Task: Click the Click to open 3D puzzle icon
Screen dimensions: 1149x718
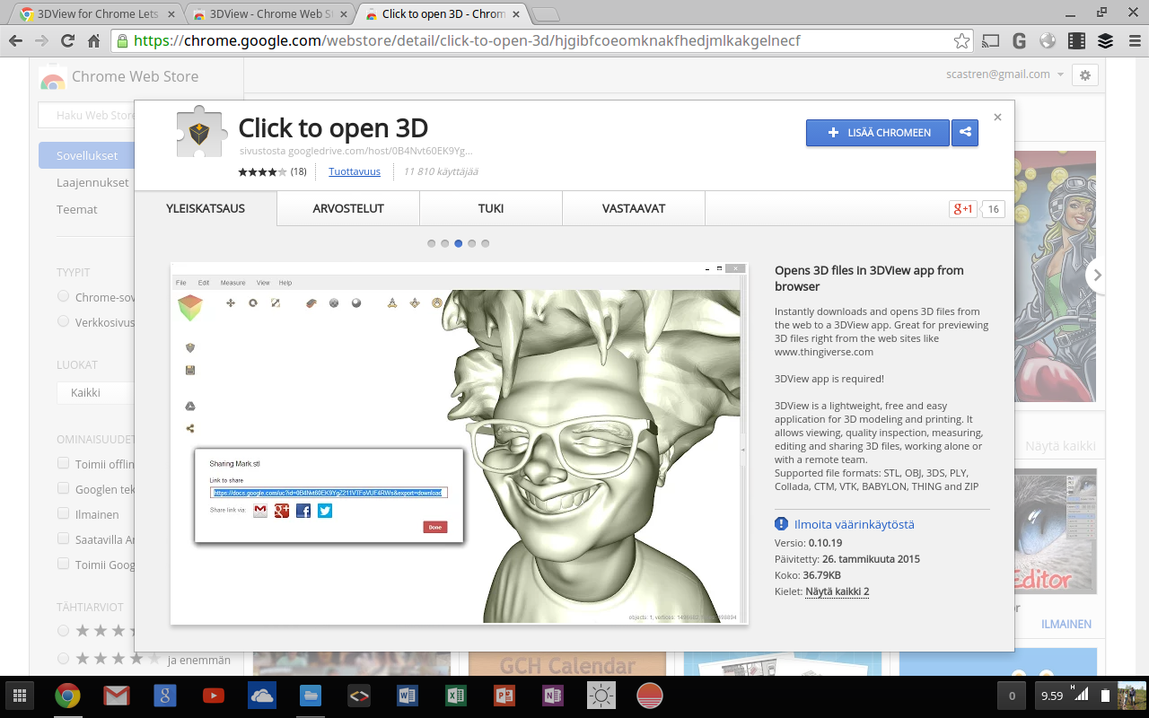Action: pos(199,133)
